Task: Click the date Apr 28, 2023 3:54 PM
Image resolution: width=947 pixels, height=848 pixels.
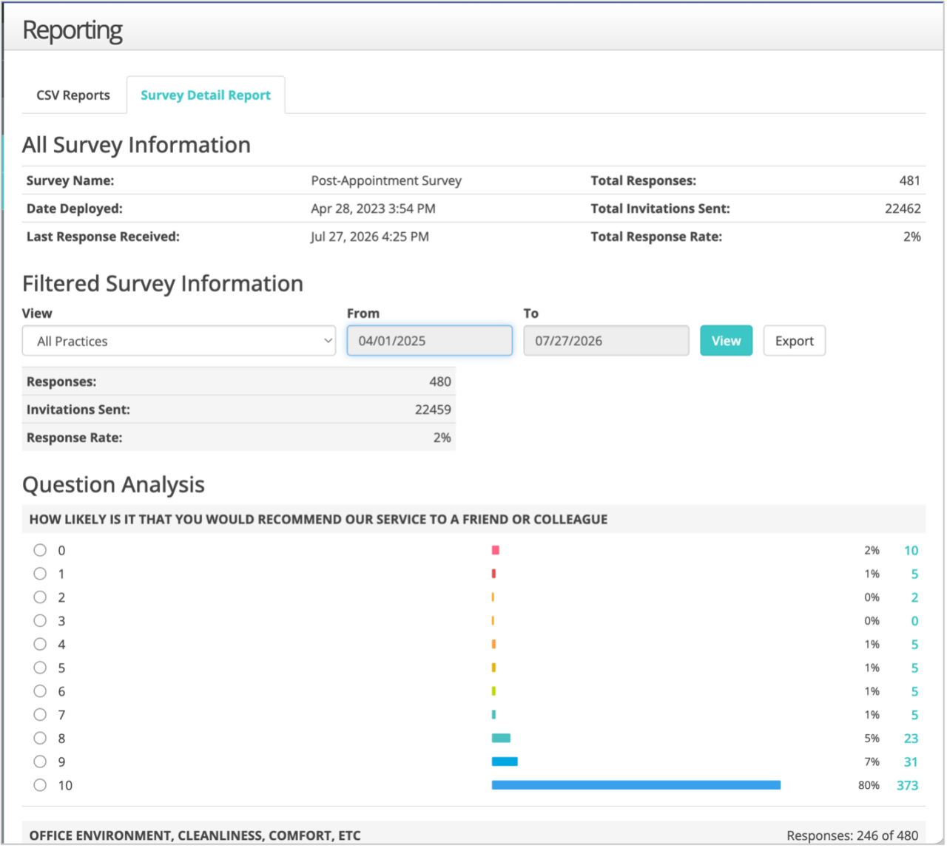Action: click(x=373, y=208)
